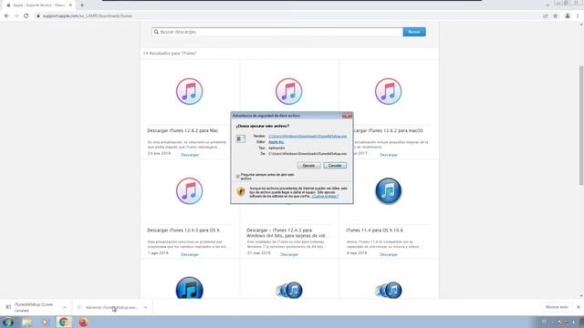Click the 'iTunes 11.4 para OS X 10.6' title
This screenshot has height=328, width=584.
(374, 231)
